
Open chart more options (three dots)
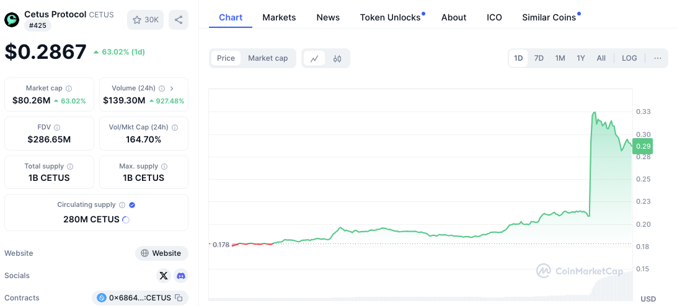click(x=658, y=58)
